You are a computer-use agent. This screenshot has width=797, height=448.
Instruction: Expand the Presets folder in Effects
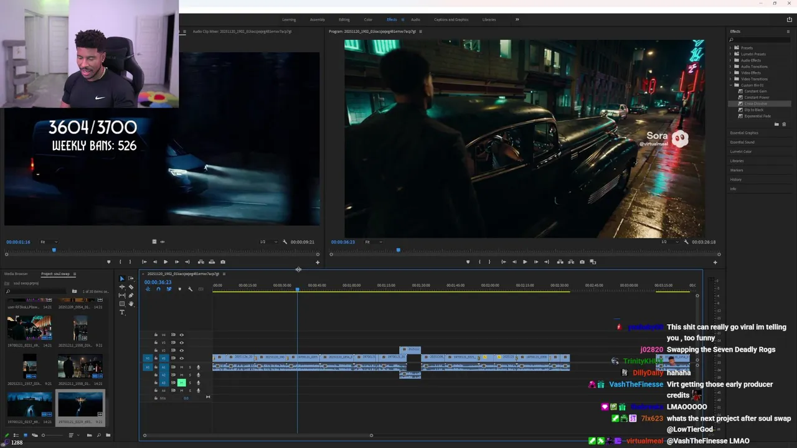click(731, 48)
